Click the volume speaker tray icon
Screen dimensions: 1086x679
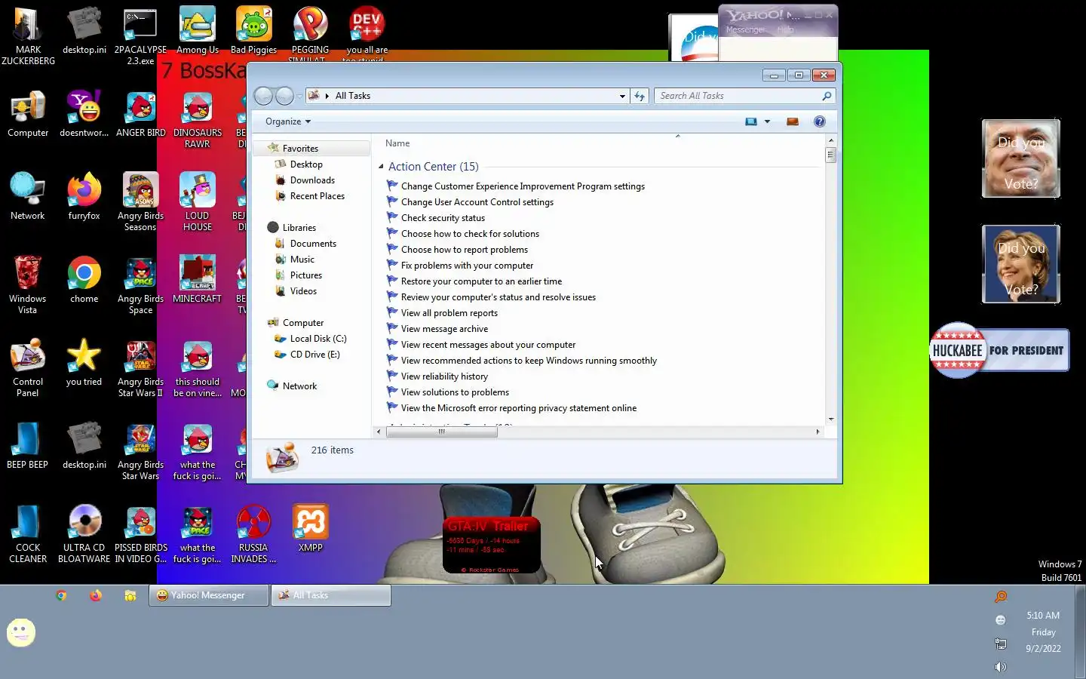(x=1000, y=667)
